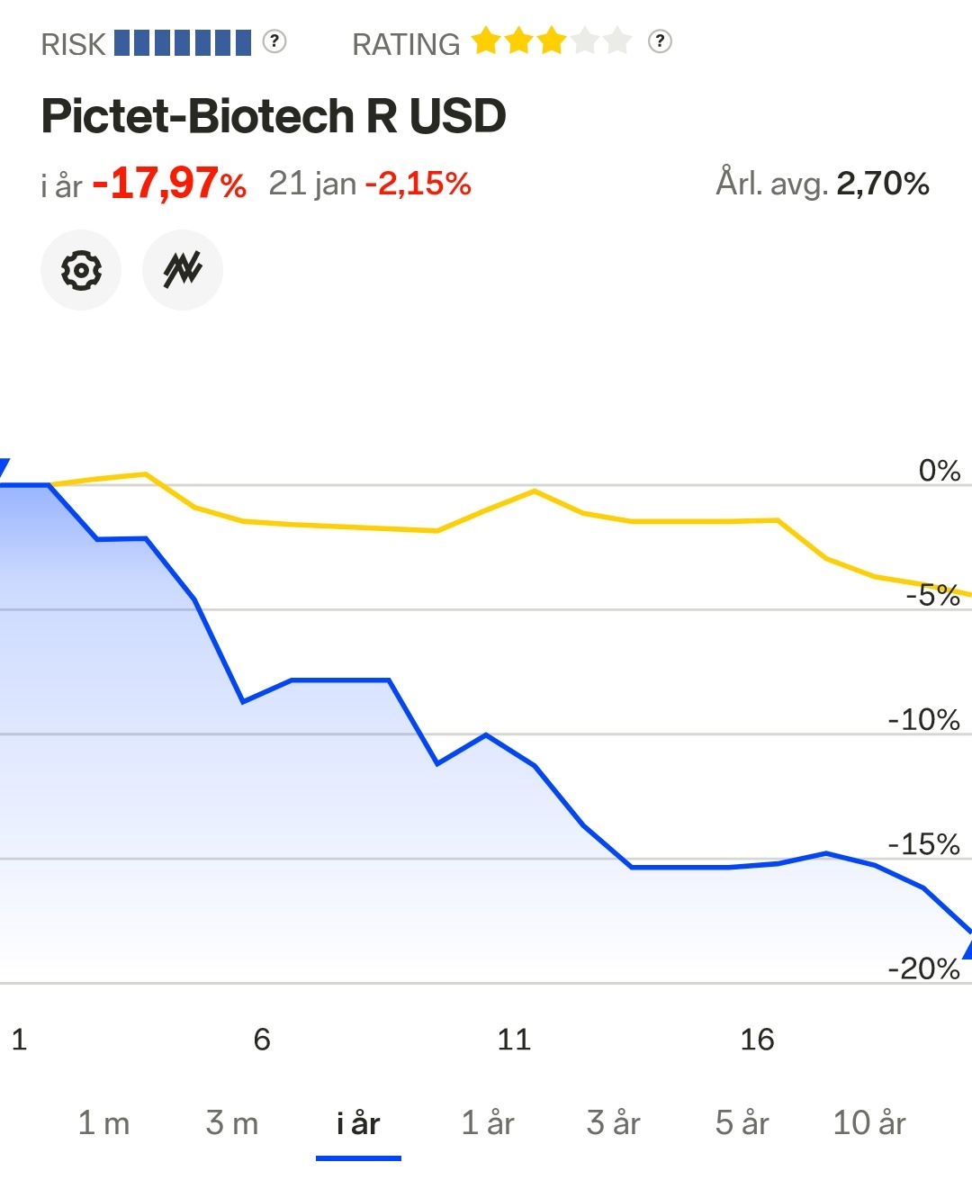Click the RISK help question mark

(x=274, y=41)
